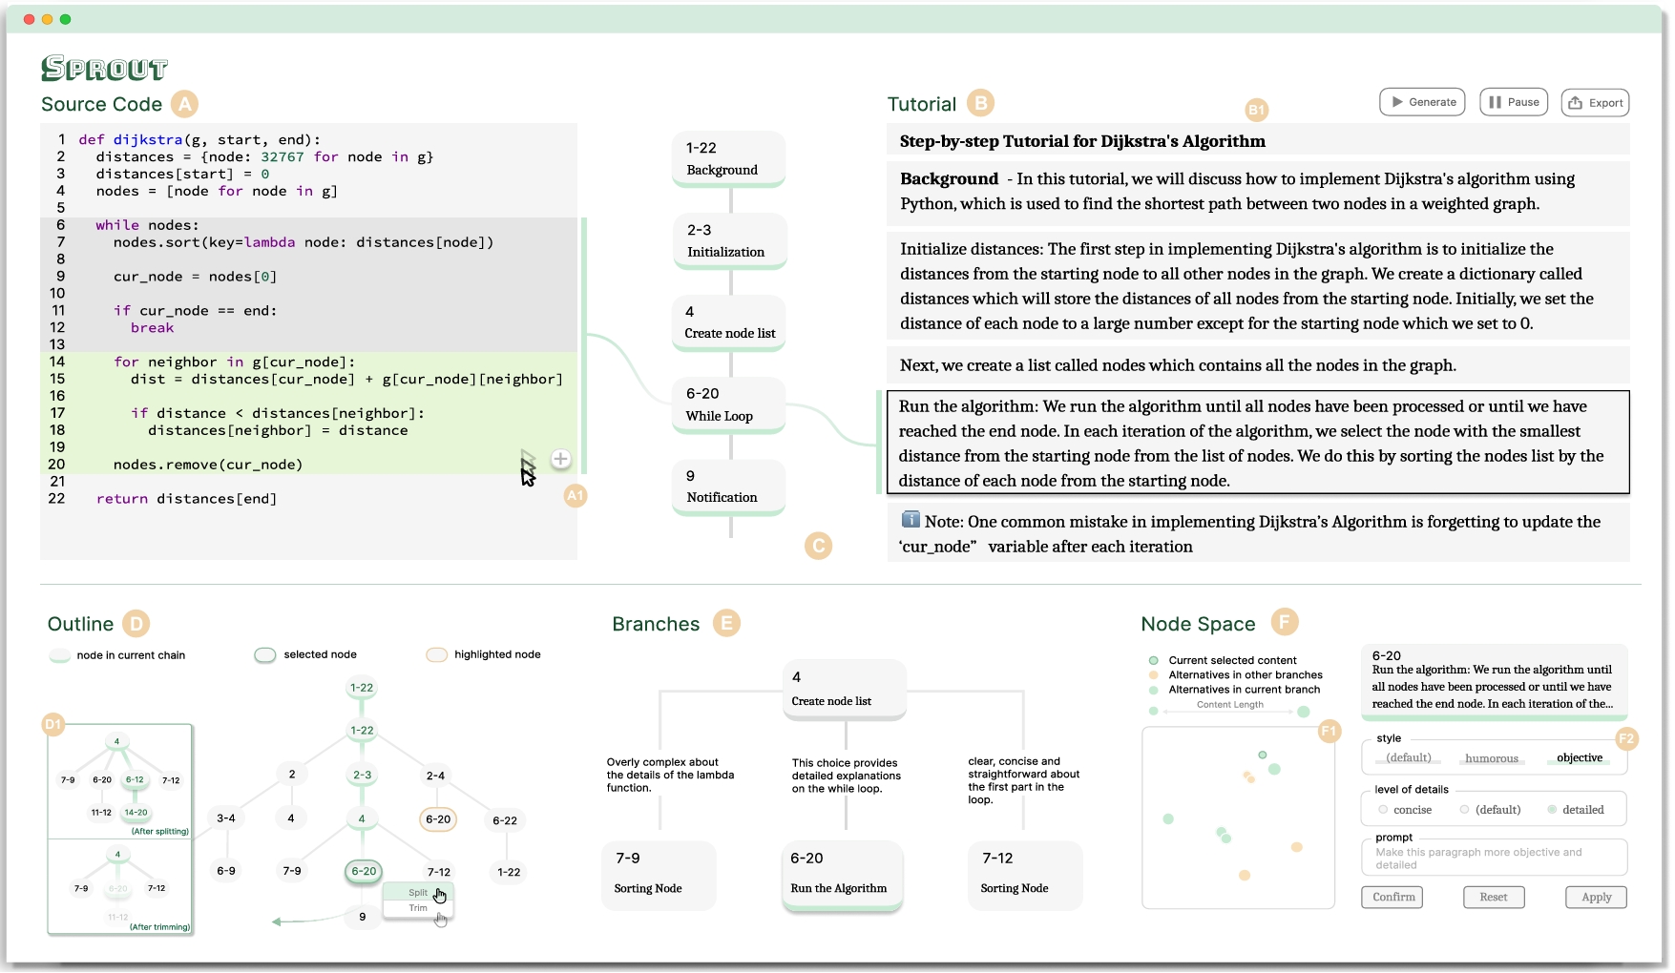Select the objective style tab

1580,757
